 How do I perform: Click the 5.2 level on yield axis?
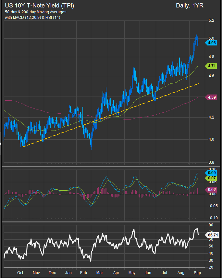click(x=211, y=20)
